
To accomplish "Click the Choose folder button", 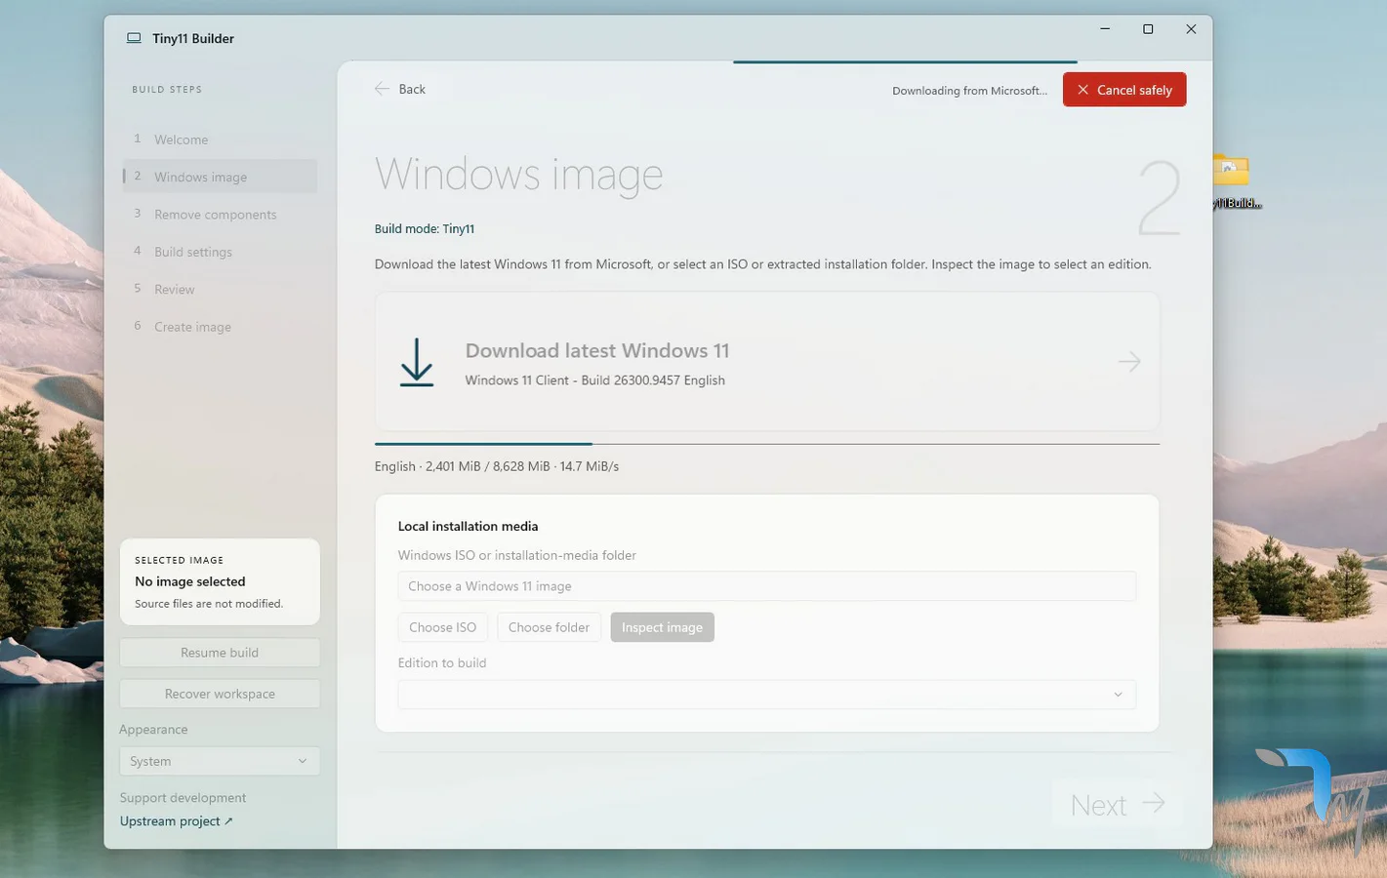I will [x=549, y=627].
